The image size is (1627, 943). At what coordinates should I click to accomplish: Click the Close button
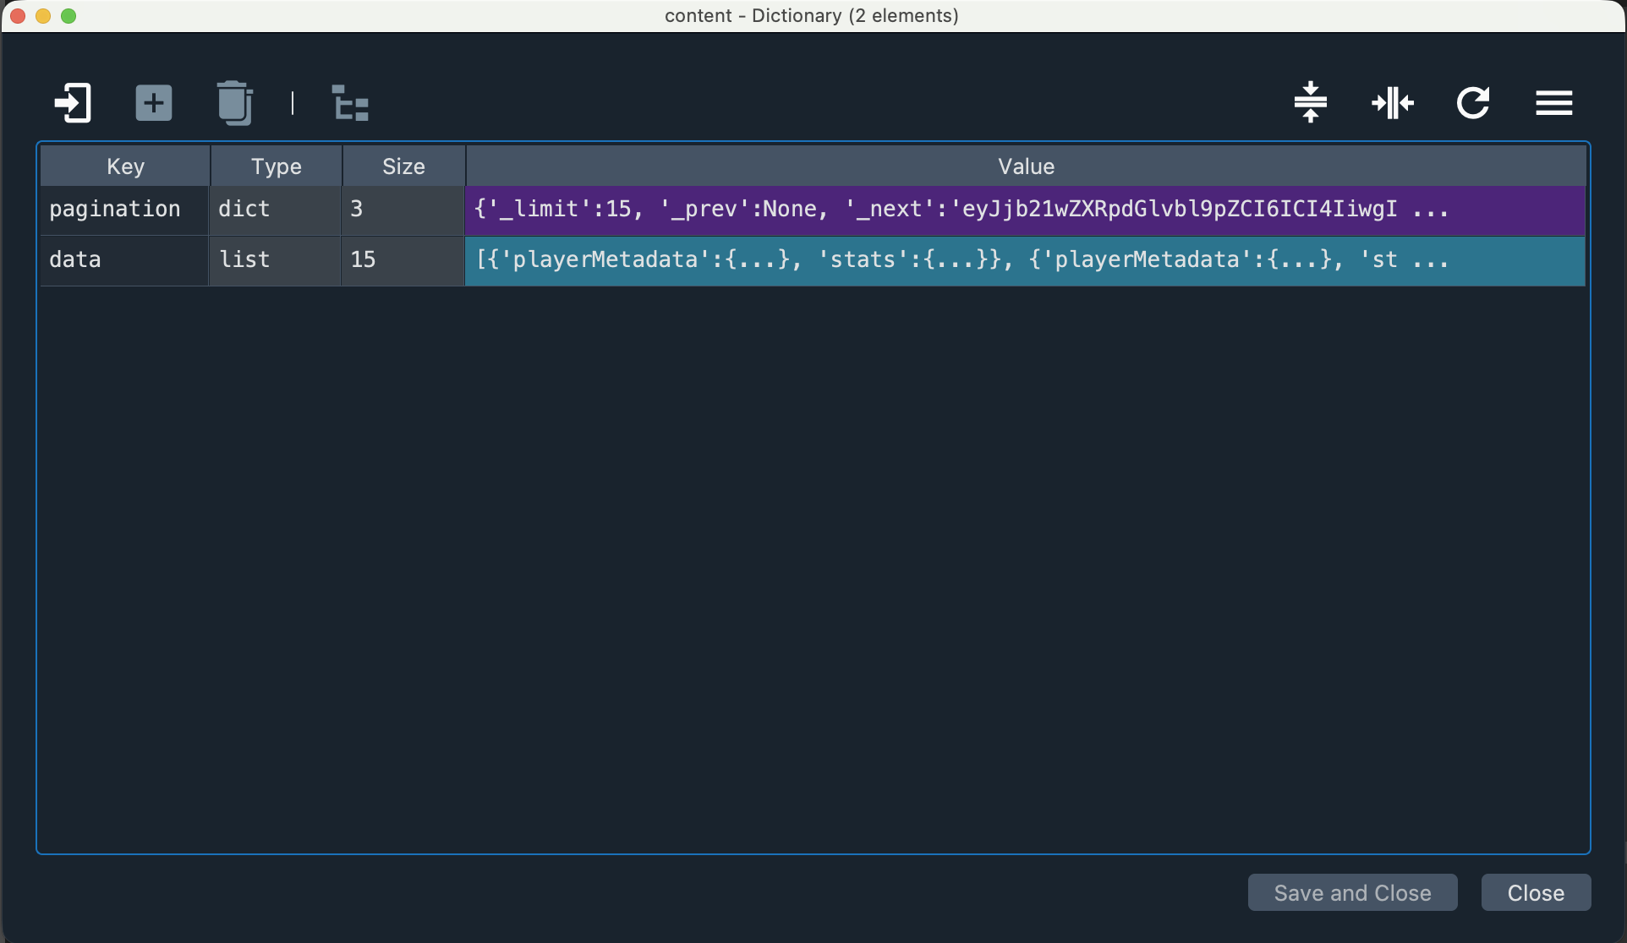[x=1535, y=892]
